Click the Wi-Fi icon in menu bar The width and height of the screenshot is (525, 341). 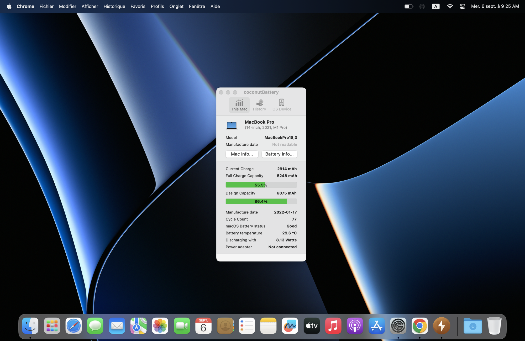(x=450, y=6)
